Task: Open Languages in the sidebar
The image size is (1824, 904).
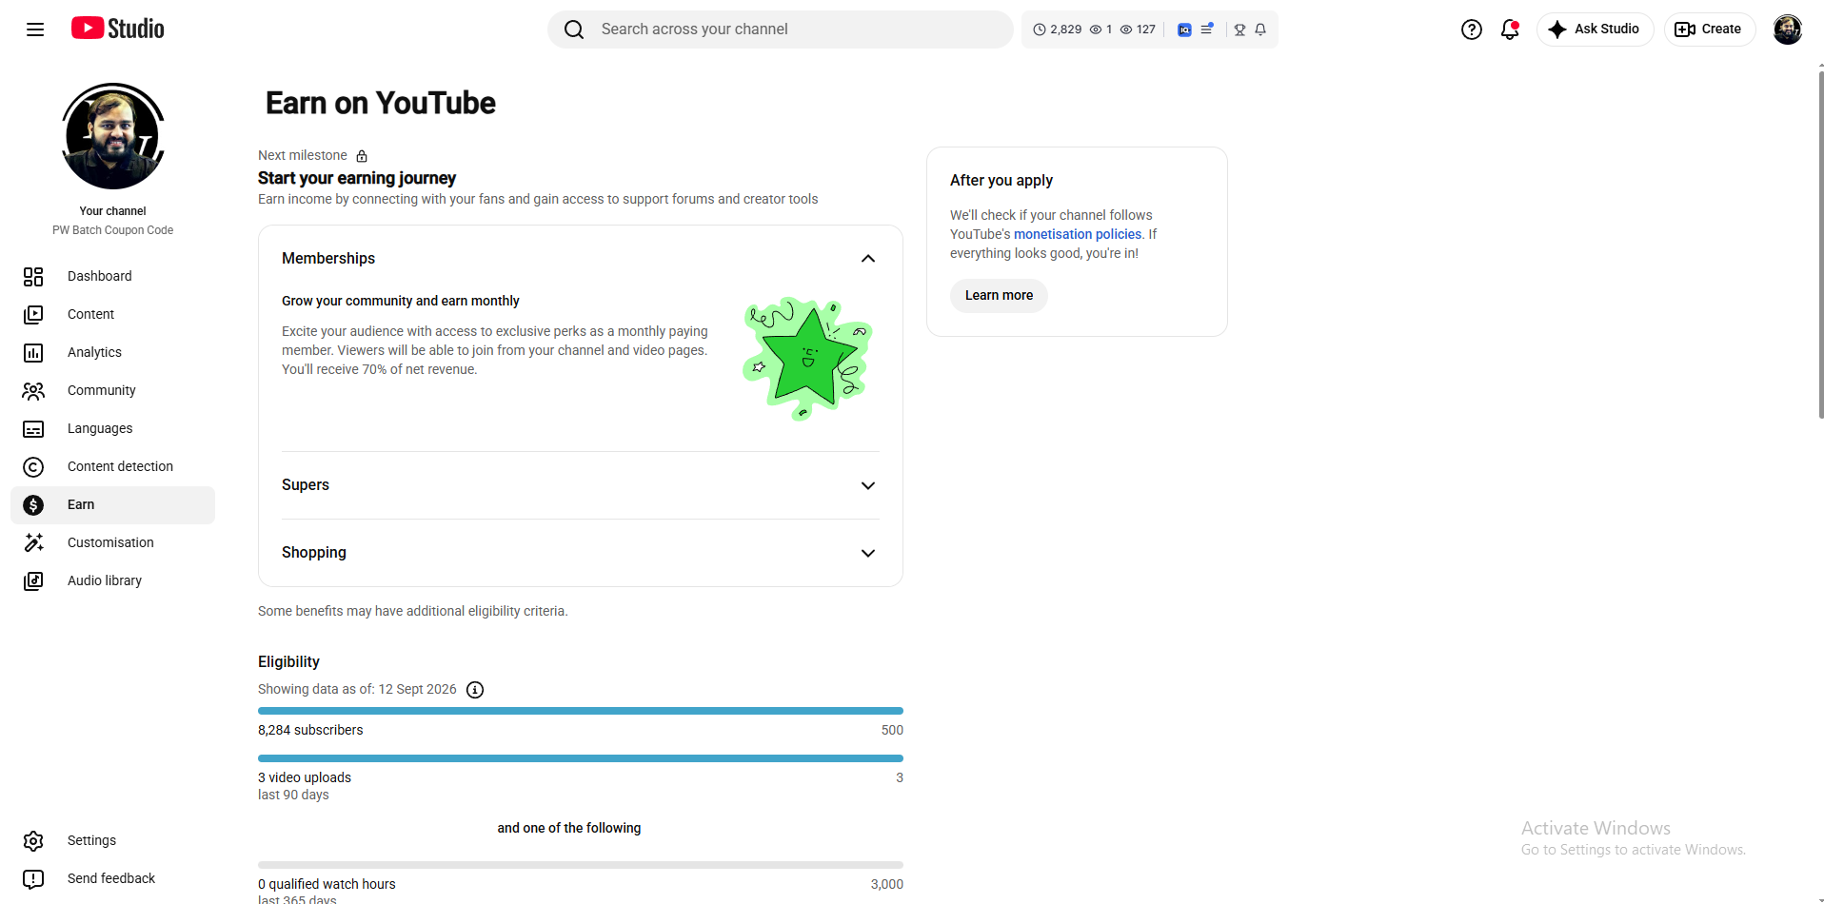Action: 112,428
